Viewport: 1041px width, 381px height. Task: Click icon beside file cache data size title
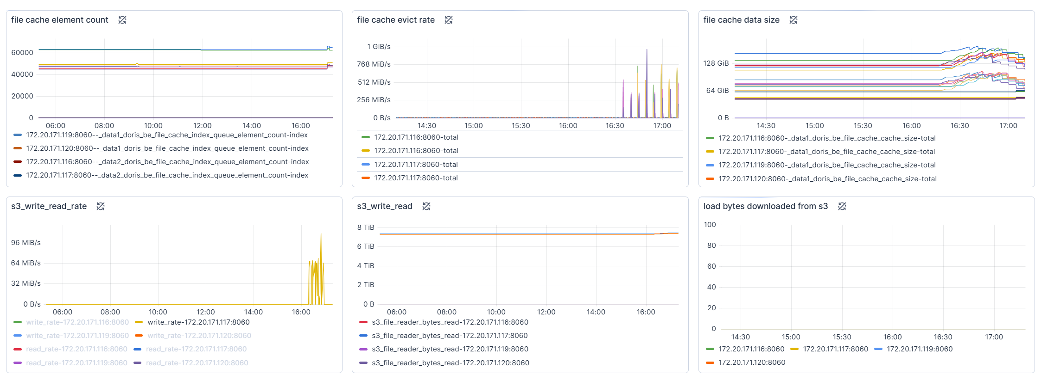793,20
